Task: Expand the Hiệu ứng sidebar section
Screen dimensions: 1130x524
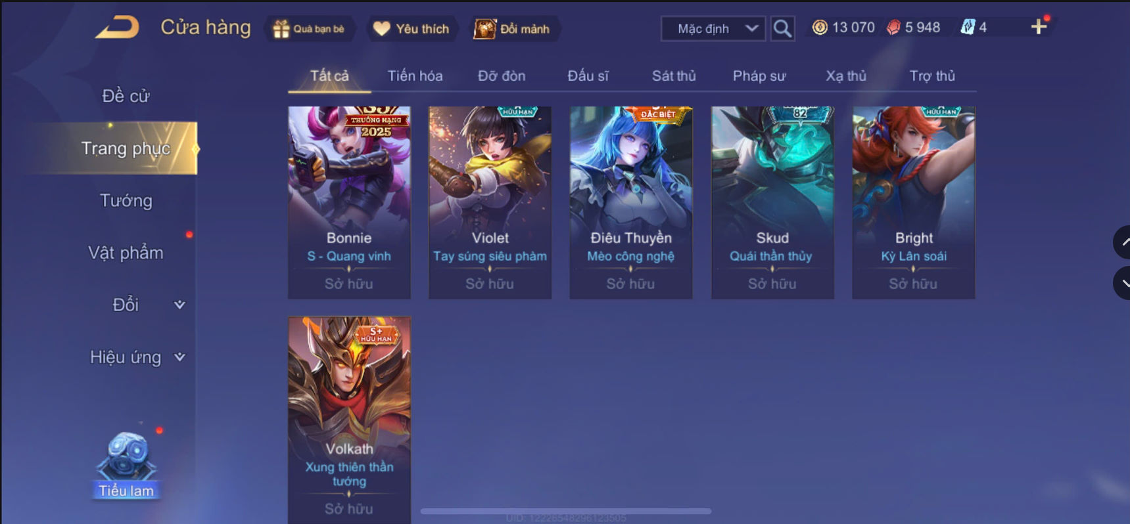Action: click(179, 357)
